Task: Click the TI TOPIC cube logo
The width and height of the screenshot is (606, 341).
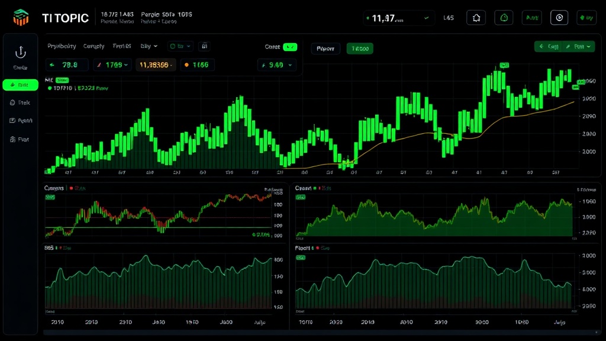Action: (21, 17)
